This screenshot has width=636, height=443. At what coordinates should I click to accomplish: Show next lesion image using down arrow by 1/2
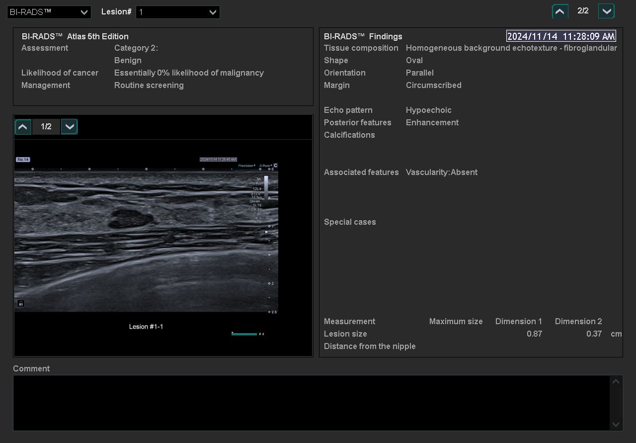(x=70, y=127)
